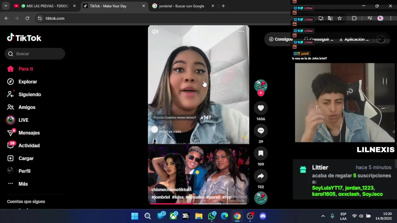
Task: Reload the TikTok page
Action: pyautogui.click(x=27, y=18)
